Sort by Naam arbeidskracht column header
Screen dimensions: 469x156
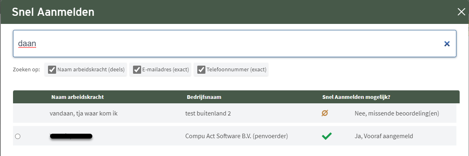point(77,97)
